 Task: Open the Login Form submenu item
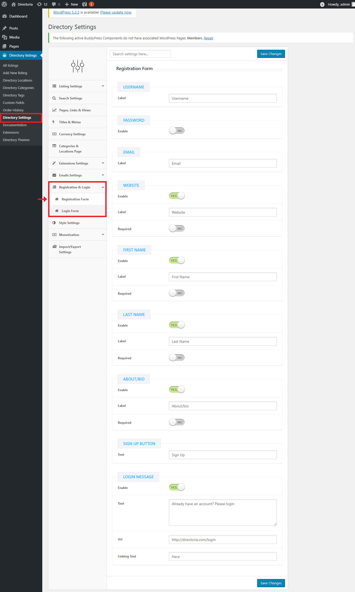pyautogui.click(x=70, y=211)
